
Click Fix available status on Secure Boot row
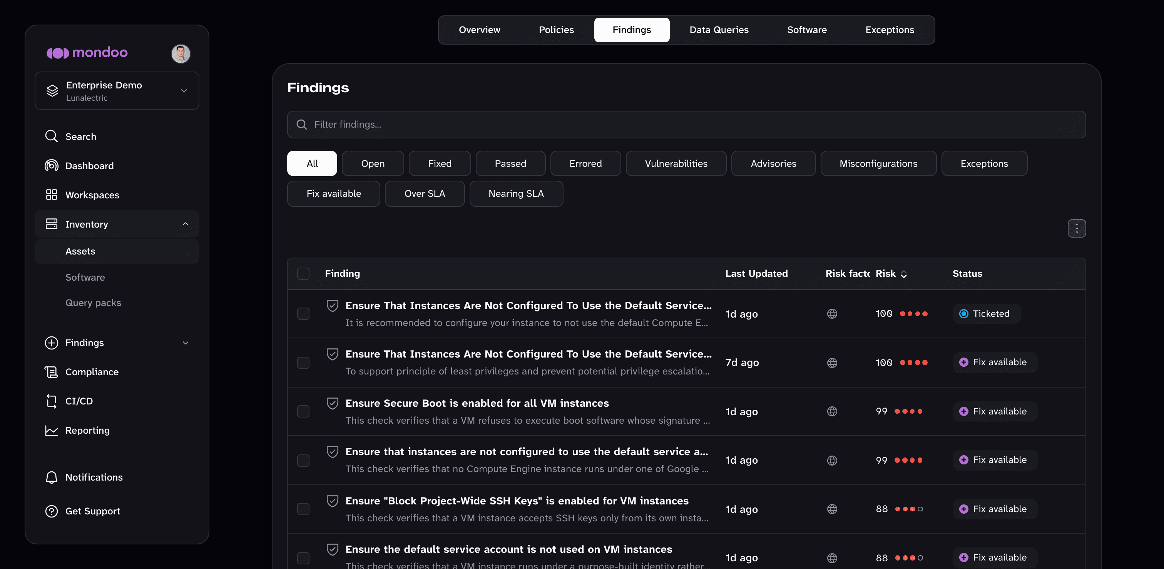coord(995,411)
